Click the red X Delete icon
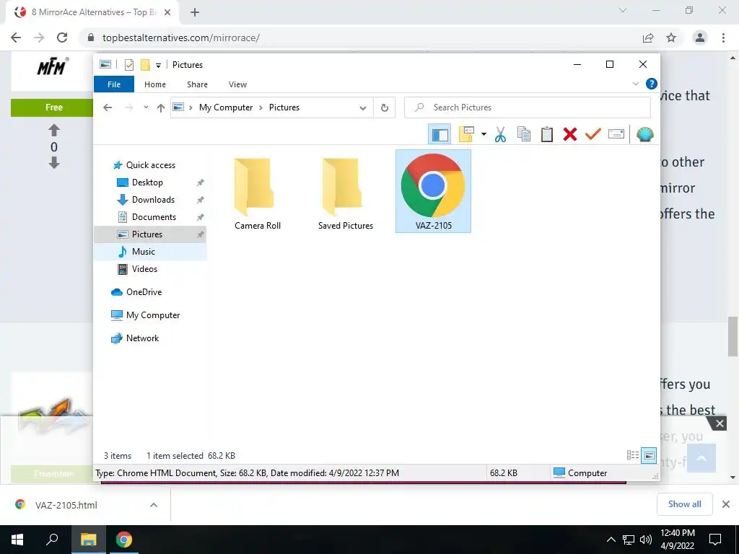The image size is (739, 554). coord(570,134)
